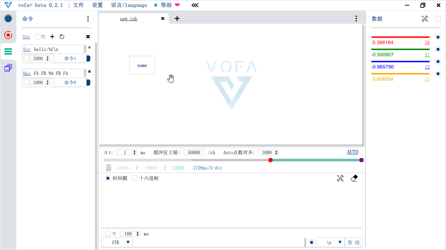Click the vofa+ logo icon
Image resolution: width=446 pixels, height=250 pixels.
[8, 5]
